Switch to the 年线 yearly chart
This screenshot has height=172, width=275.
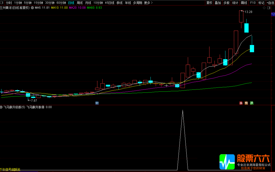pos(128,3)
